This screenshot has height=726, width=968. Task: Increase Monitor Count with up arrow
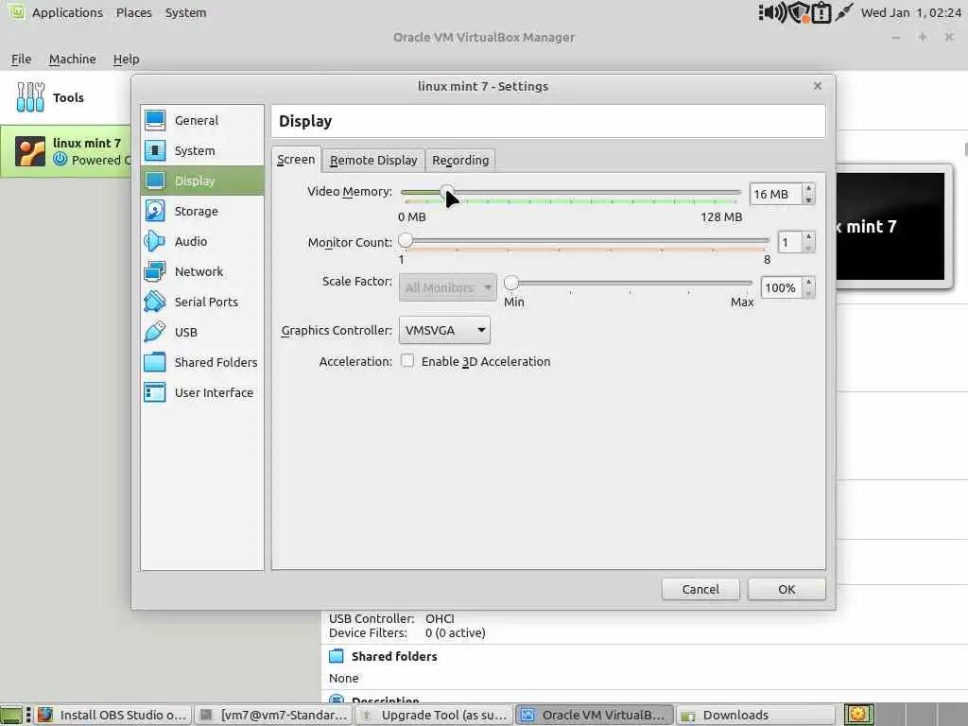809,237
